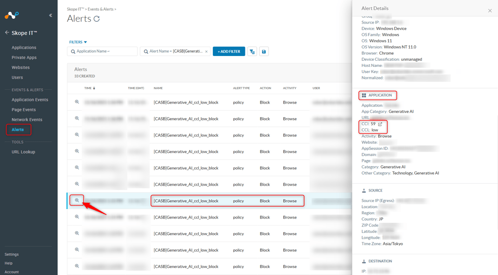Expand the FILTERS dropdown
This screenshot has width=498, height=275.
pos(78,42)
